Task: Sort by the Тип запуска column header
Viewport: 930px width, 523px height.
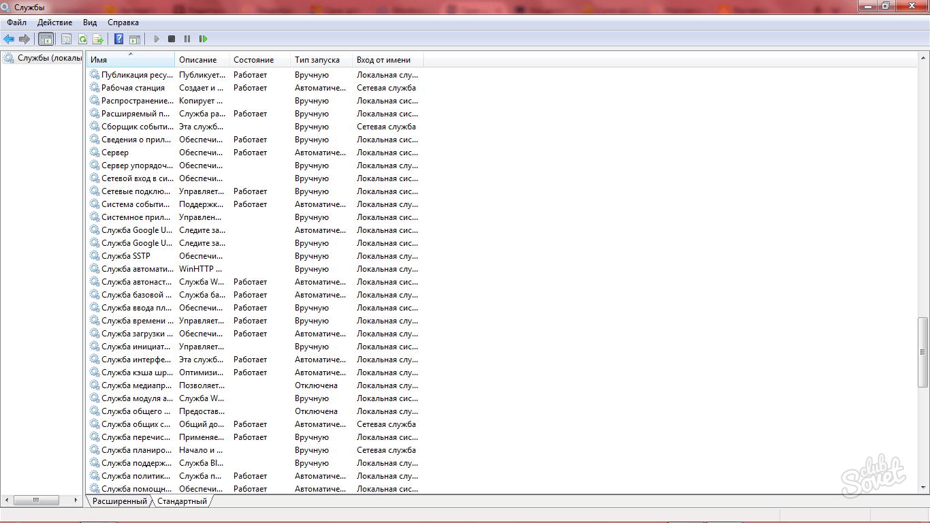Action: (x=317, y=60)
